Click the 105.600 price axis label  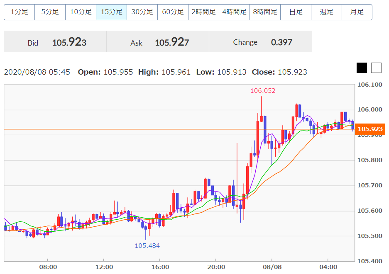coord(369,211)
